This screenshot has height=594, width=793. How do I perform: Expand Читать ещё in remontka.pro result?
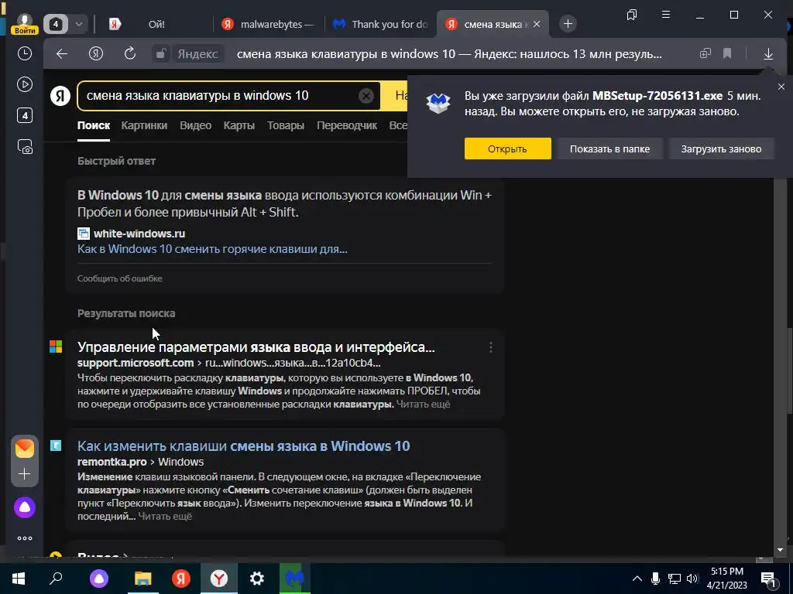click(x=165, y=516)
